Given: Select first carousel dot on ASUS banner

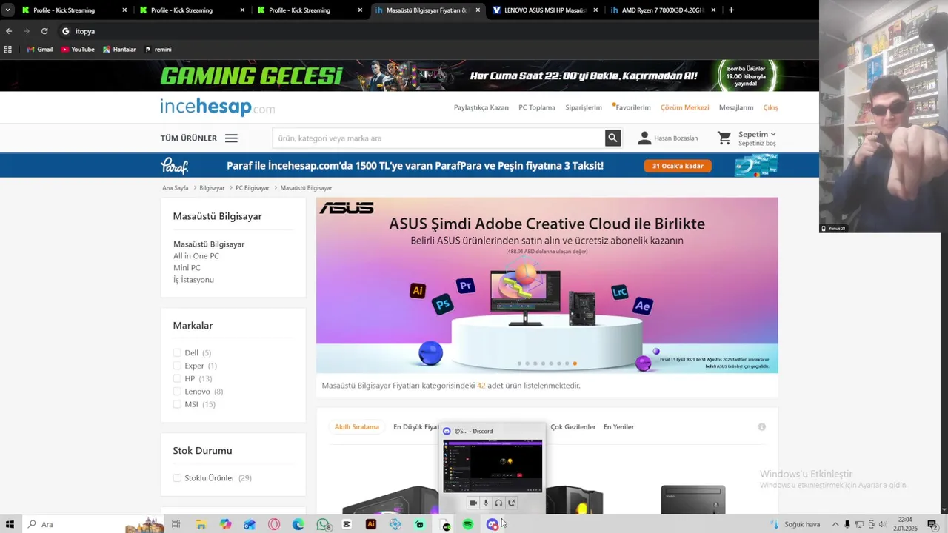Looking at the screenshot, I should (x=519, y=363).
